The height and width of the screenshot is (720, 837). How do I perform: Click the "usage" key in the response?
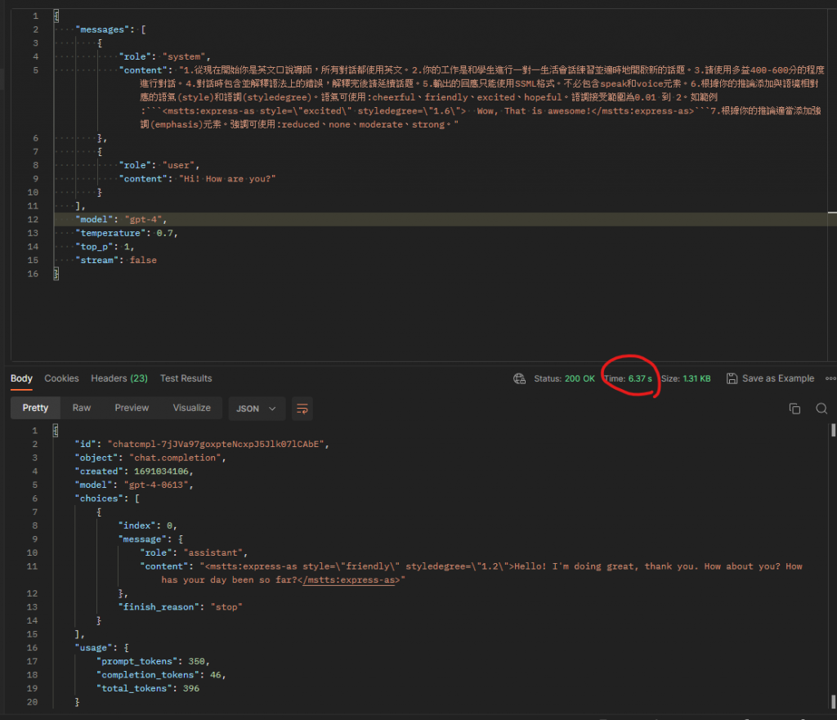(x=93, y=648)
